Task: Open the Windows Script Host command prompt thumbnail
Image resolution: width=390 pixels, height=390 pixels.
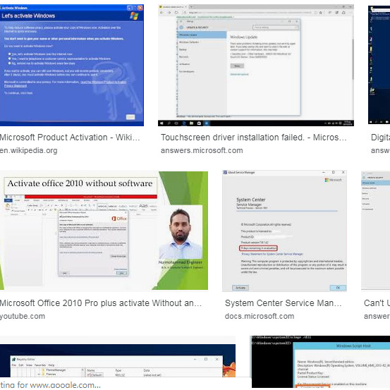Action: 321,361
